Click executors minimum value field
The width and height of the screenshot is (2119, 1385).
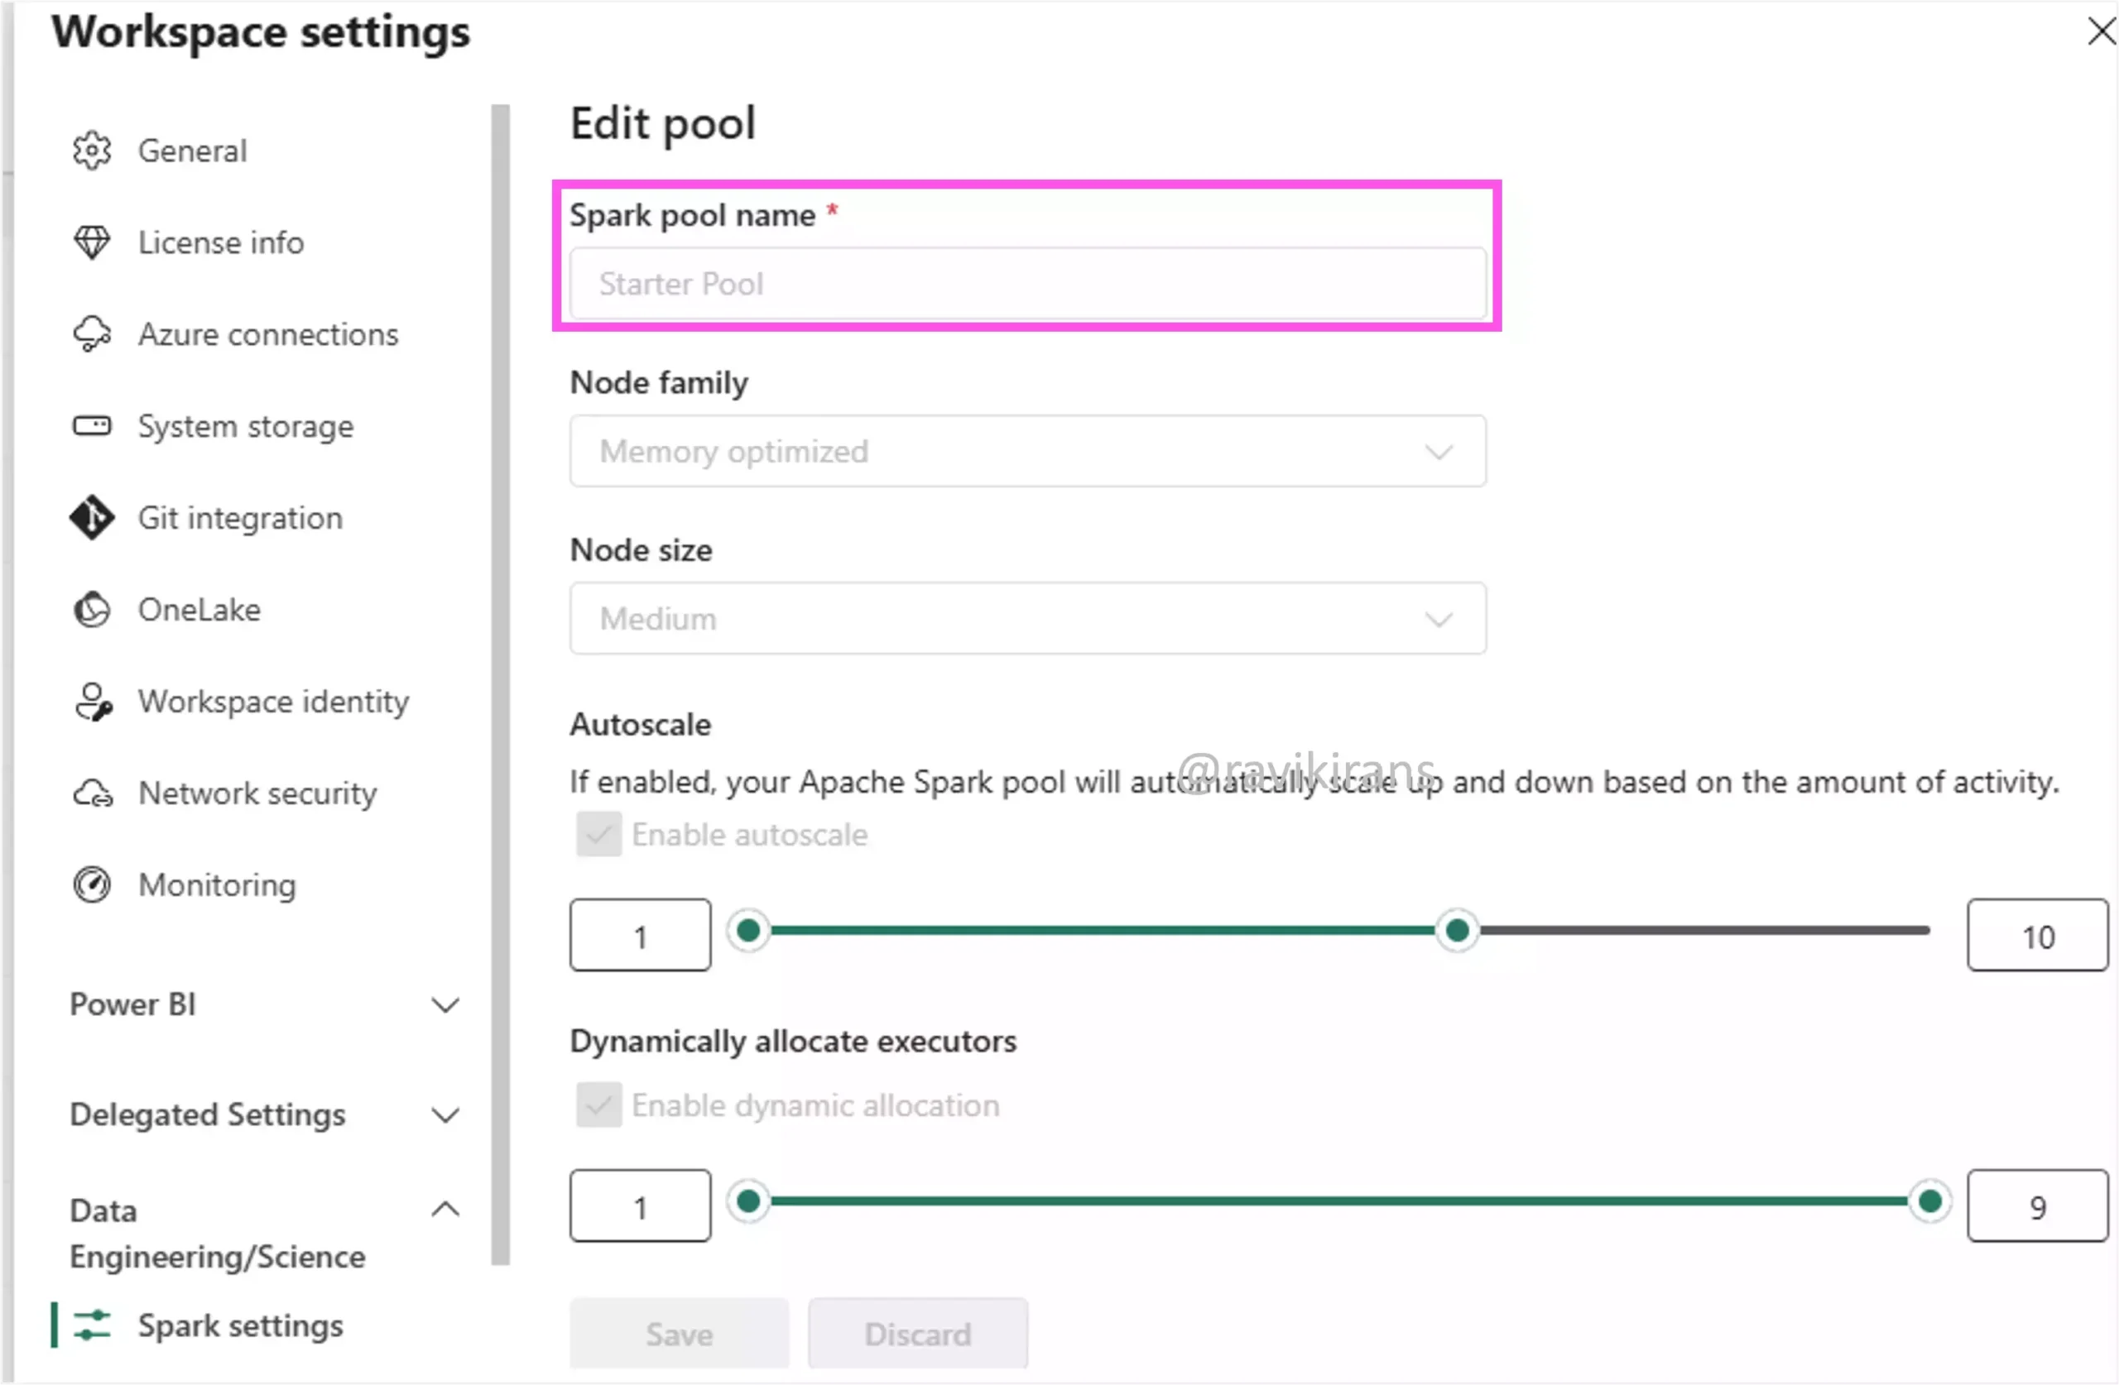[640, 1205]
